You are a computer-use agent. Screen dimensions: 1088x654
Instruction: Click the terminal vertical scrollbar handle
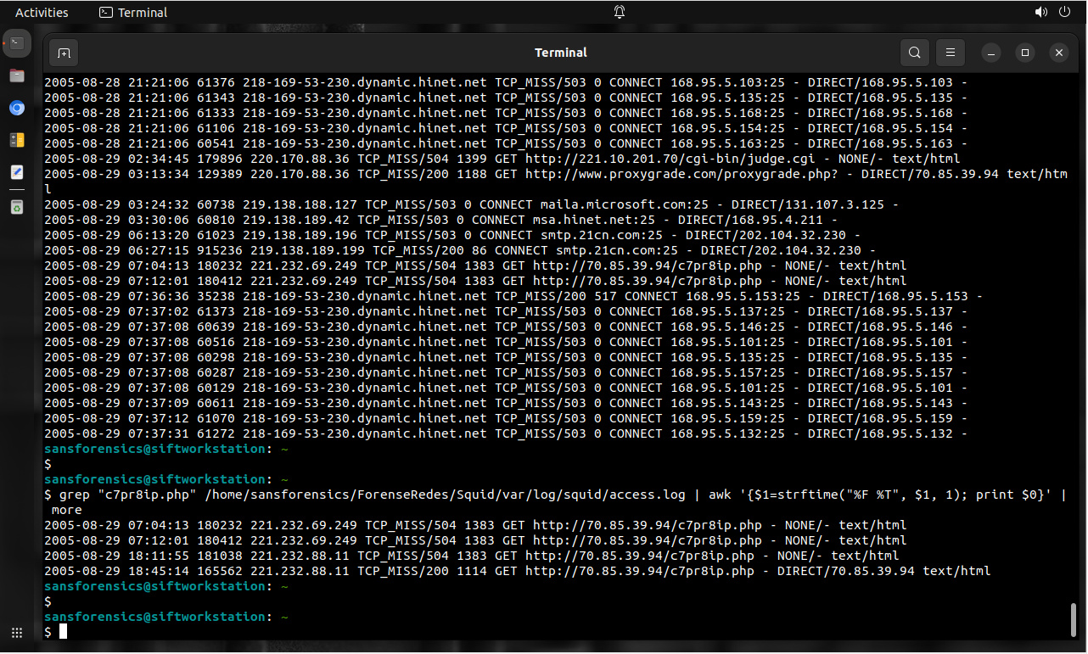(1073, 619)
